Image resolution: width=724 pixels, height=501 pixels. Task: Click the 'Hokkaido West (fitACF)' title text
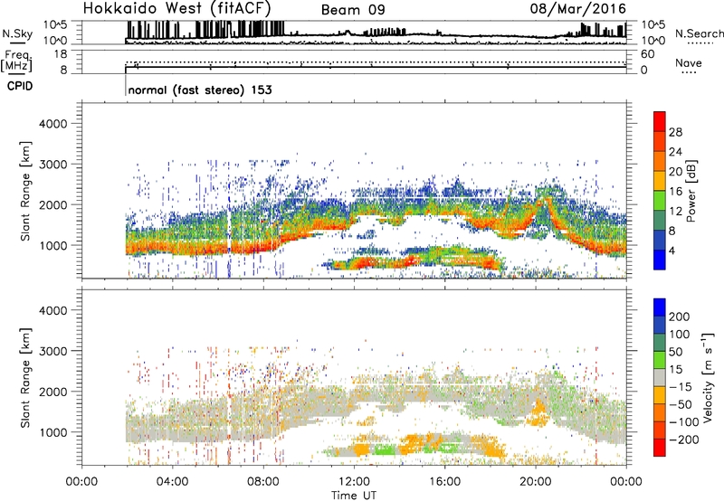[176, 9]
